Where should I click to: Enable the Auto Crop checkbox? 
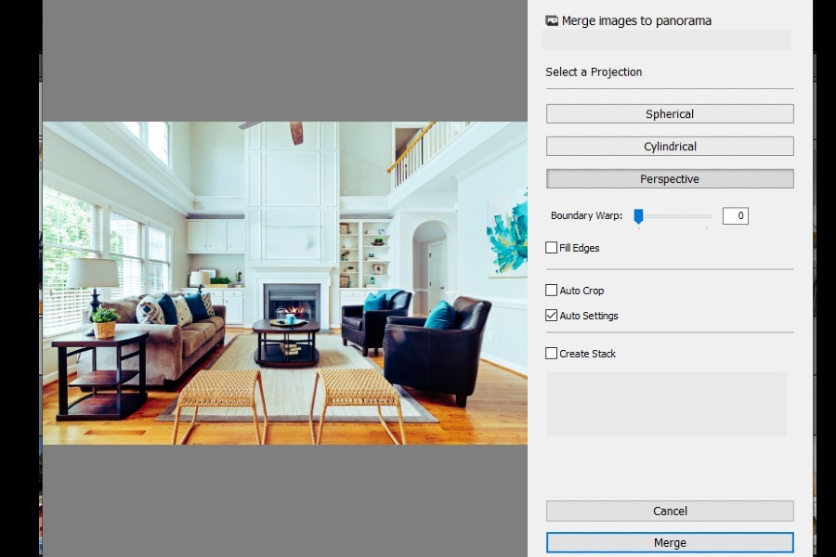[x=551, y=291]
